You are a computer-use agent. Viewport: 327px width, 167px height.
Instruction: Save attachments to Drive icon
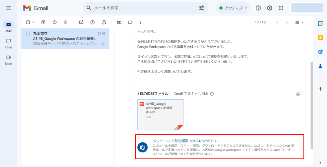299,94
